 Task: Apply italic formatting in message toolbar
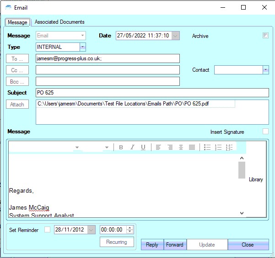[x=132, y=147]
